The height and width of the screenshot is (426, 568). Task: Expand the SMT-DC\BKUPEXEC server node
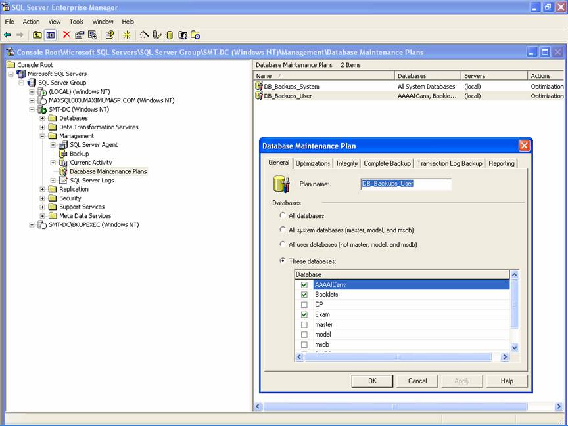[32, 224]
